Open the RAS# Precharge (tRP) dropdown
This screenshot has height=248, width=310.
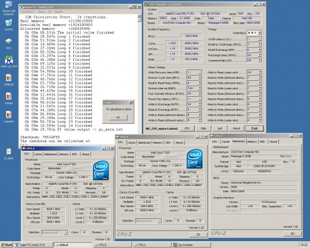pos(260,50)
